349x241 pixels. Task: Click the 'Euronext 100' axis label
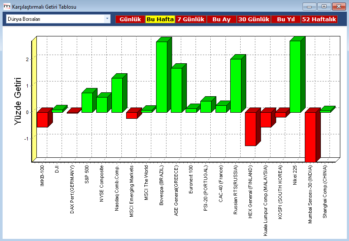pos(191,179)
